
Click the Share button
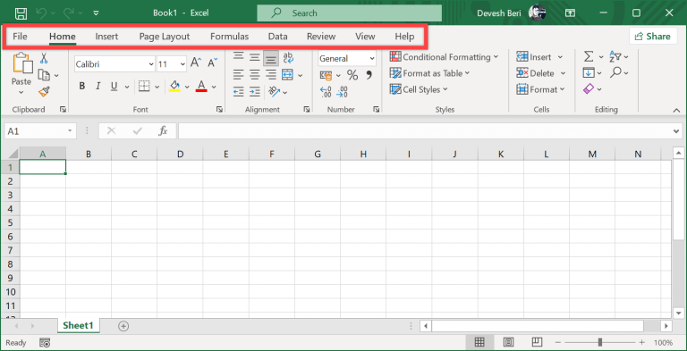[652, 37]
